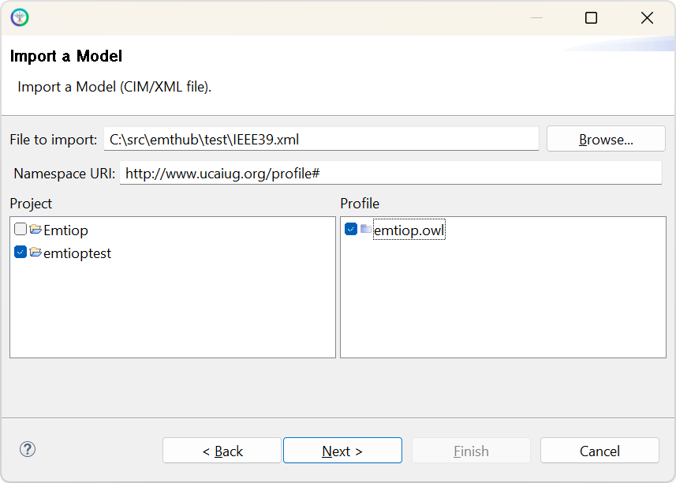Viewport: 676px width, 483px height.
Task: Select the Emtiop project label
Action: pyautogui.click(x=66, y=230)
